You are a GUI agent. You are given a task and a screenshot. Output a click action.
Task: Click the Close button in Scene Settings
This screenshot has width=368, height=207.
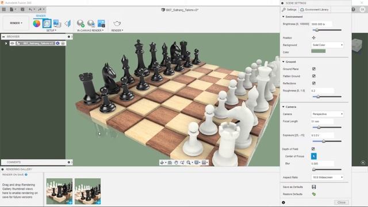coord(342,202)
